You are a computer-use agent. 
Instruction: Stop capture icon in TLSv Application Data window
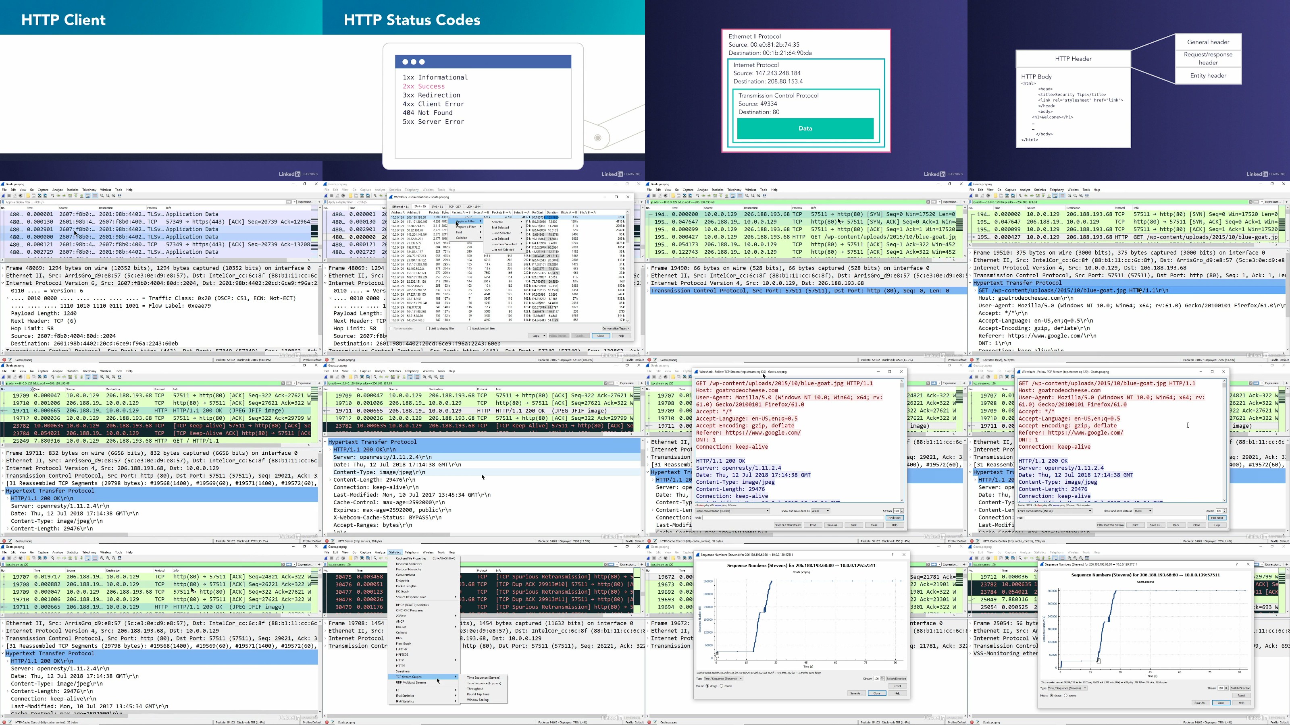(10, 196)
